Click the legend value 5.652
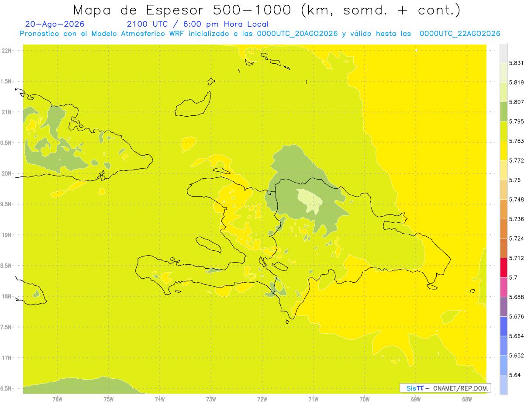 517,356
